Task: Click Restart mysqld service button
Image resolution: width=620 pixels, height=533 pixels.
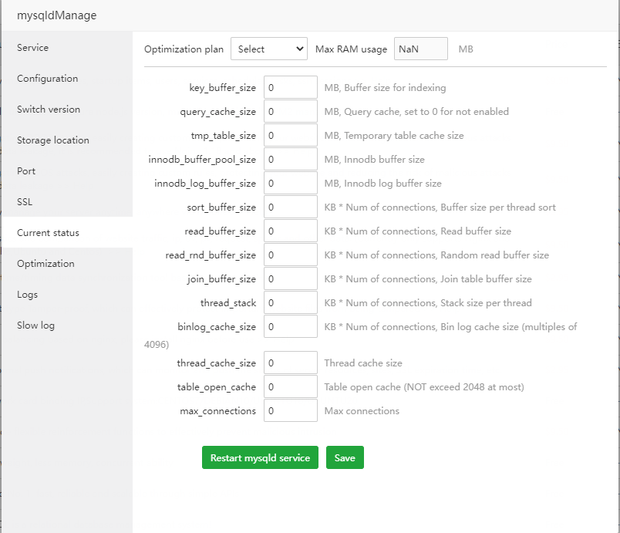Action: click(x=260, y=457)
